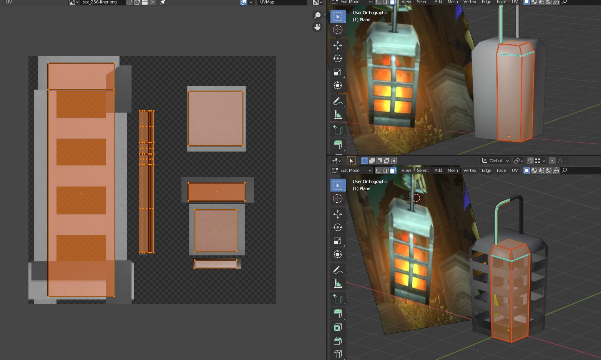
Task: Select the Measure tool in lower viewport
Action: 338,283
